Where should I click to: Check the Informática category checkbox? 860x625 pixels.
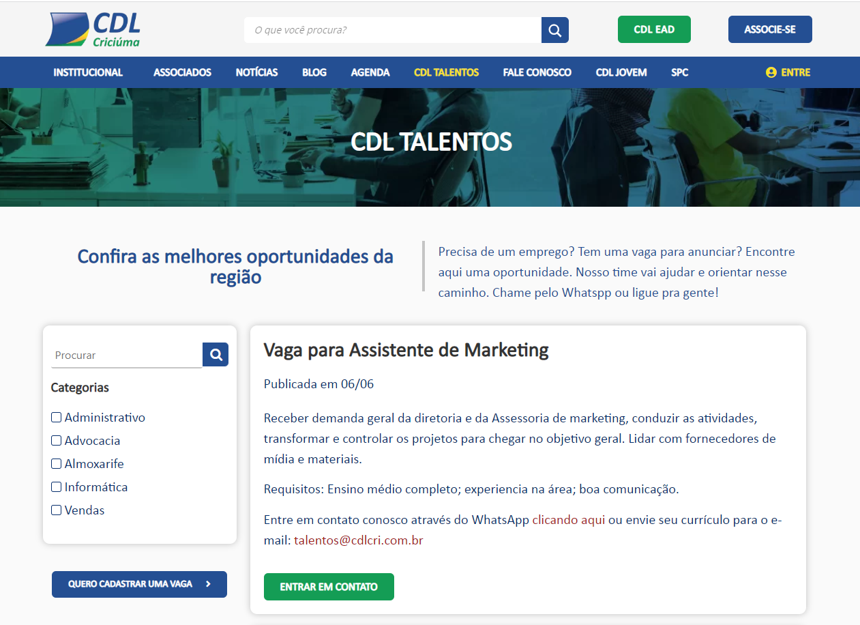click(56, 486)
